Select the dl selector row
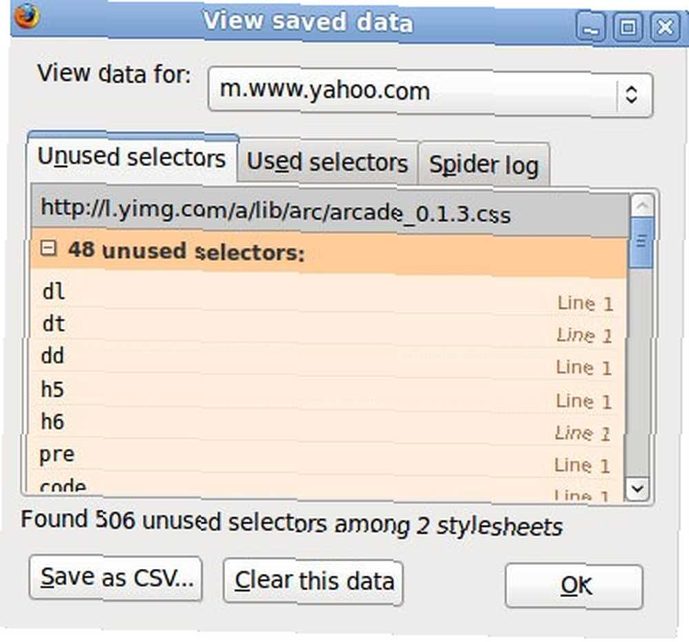 tap(328, 295)
